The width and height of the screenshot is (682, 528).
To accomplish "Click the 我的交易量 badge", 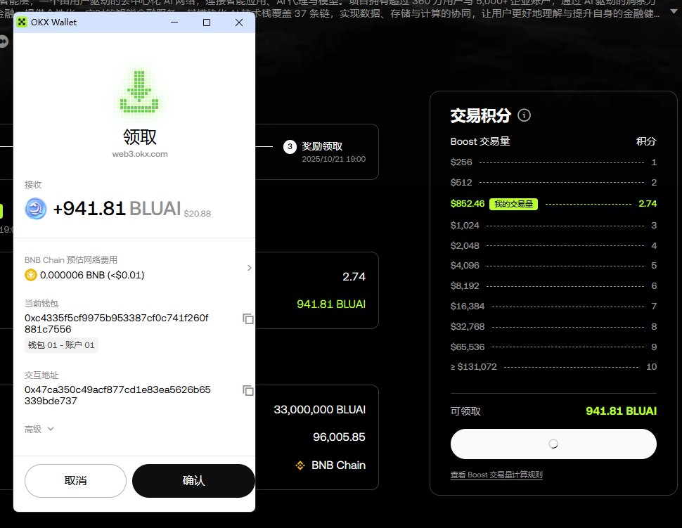I will point(514,204).
